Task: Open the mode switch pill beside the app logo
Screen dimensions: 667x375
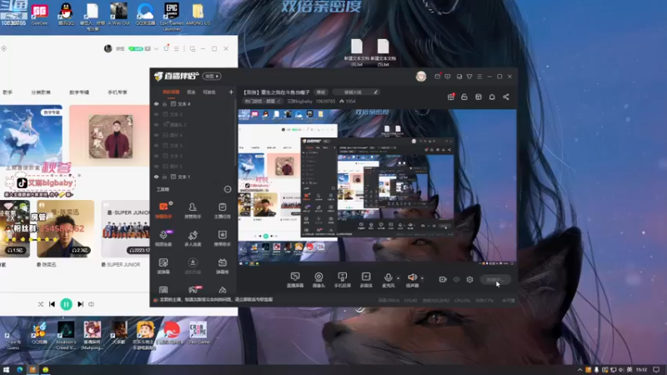Action: 212,76
